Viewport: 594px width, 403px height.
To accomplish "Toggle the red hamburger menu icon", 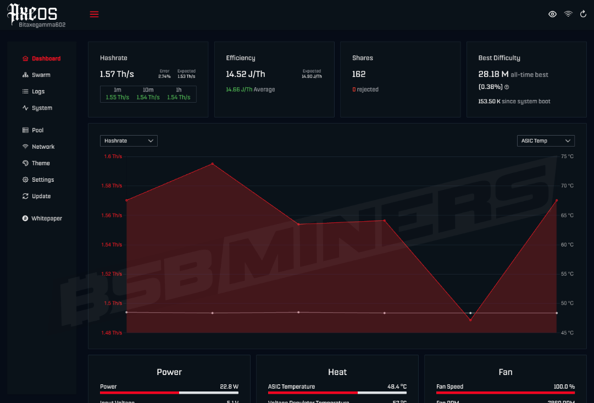I will pos(94,14).
